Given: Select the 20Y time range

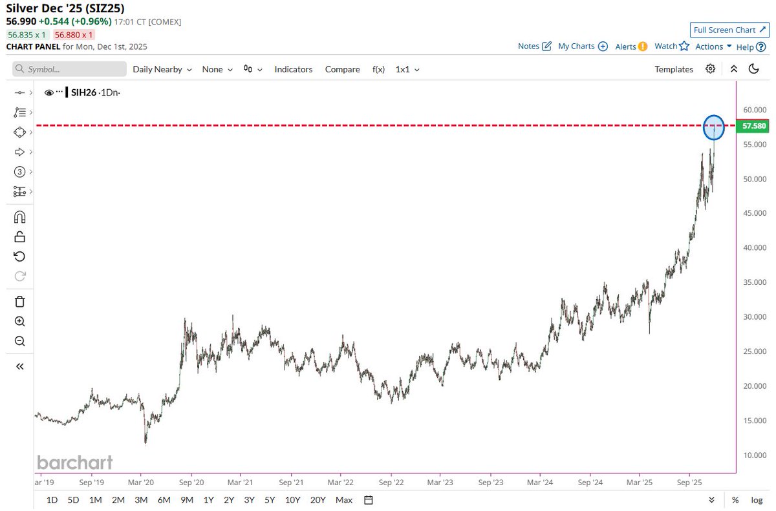Looking at the screenshot, I should [x=318, y=500].
